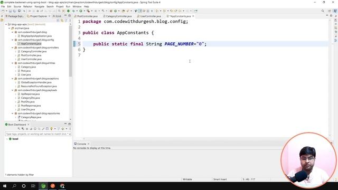The height and width of the screenshot is (190, 338).
Task: Select CategoryRepo.java in the tree
Action: coord(31,117)
